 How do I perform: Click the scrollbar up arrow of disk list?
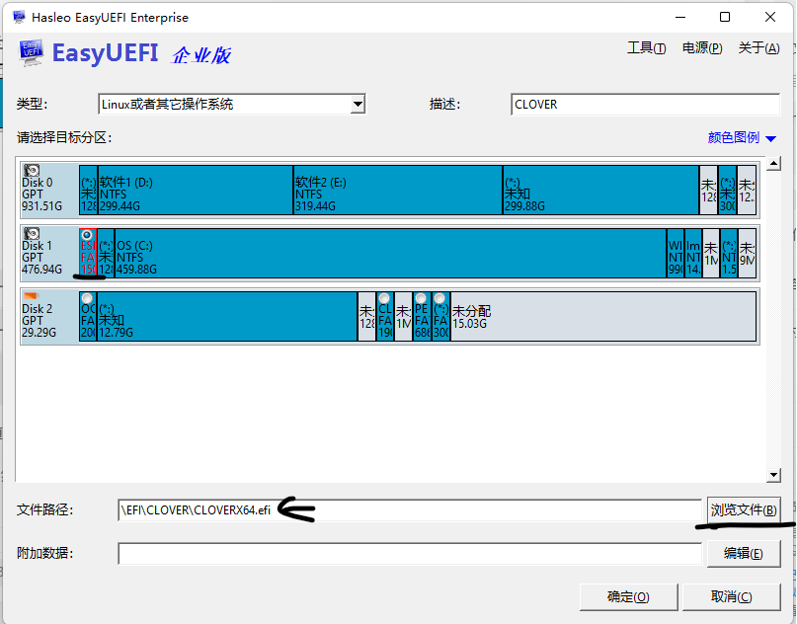pos(773,164)
